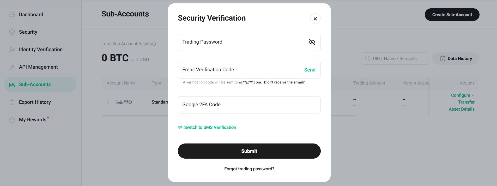Focus the Google 2FA Code field
Image resolution: width=497 pixels, height=186 pixels.
tap(249, 105)
